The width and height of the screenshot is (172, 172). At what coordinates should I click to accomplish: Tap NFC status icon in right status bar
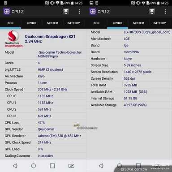(133, 3)
